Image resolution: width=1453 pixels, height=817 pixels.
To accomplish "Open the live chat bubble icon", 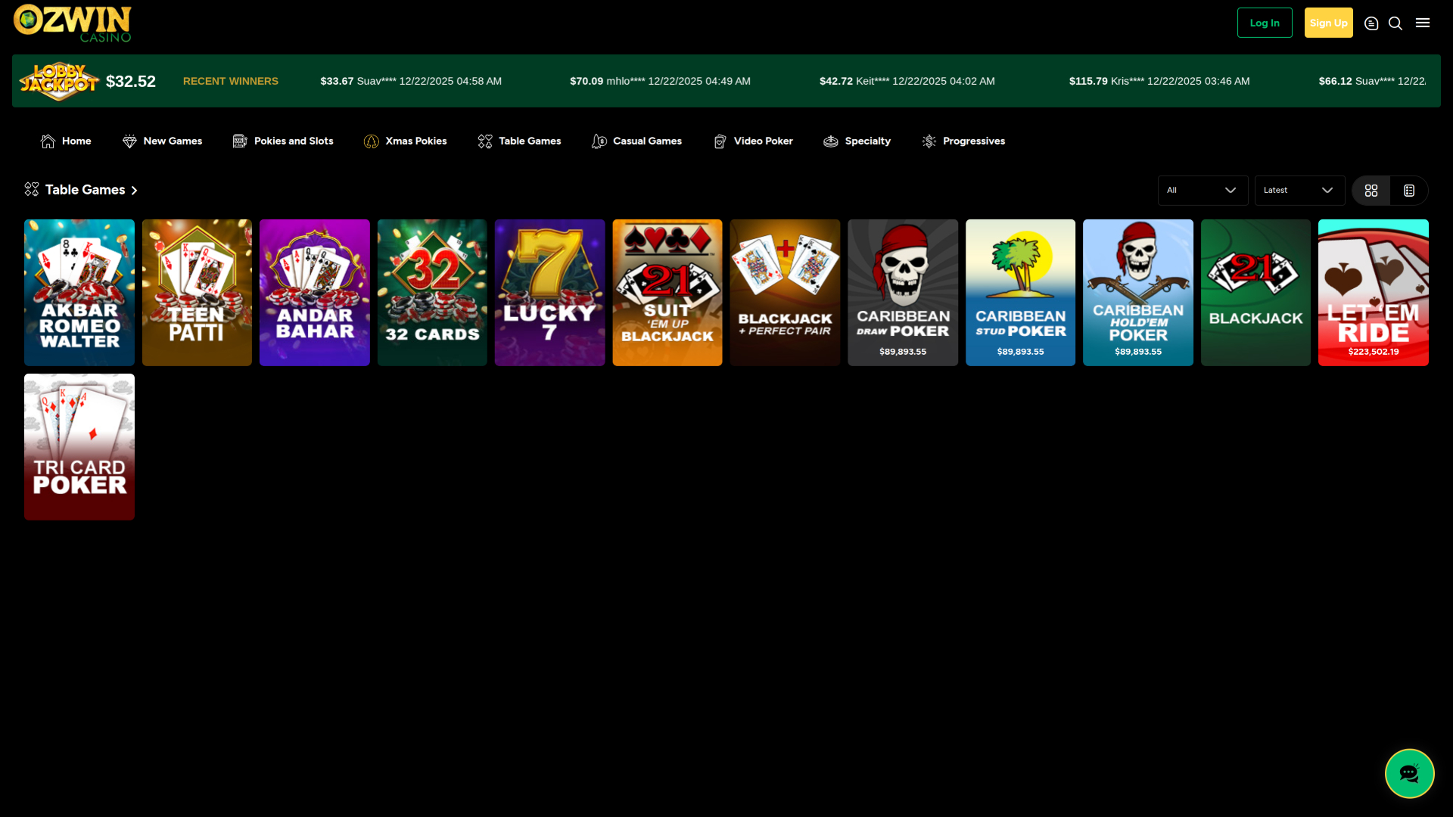I will pos(1409,773).
